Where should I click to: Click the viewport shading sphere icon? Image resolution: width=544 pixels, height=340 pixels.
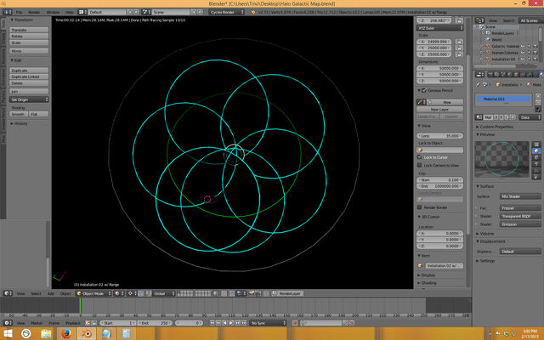click(117, 293)
